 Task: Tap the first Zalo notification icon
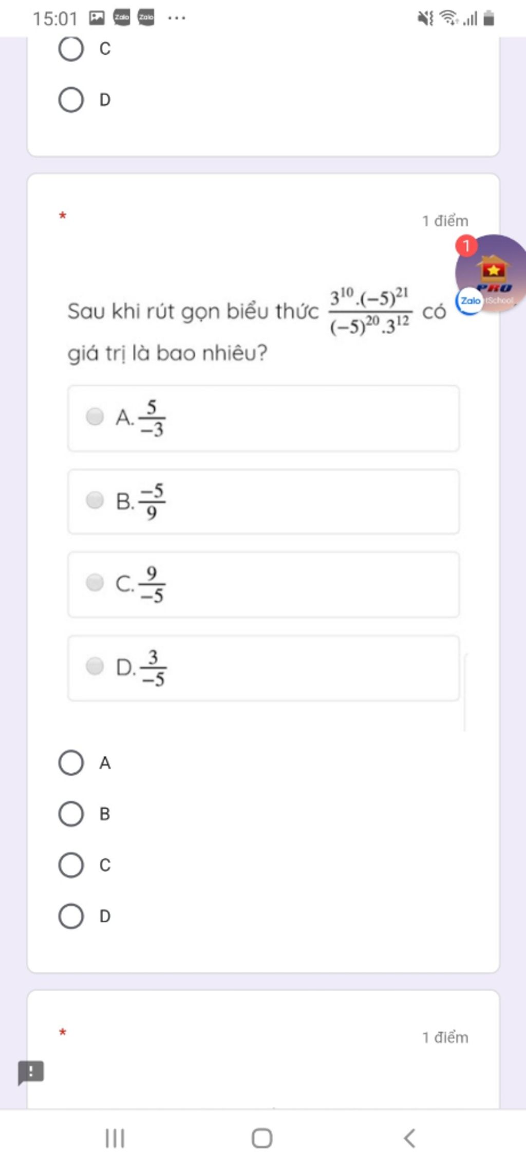coord(122,17)
